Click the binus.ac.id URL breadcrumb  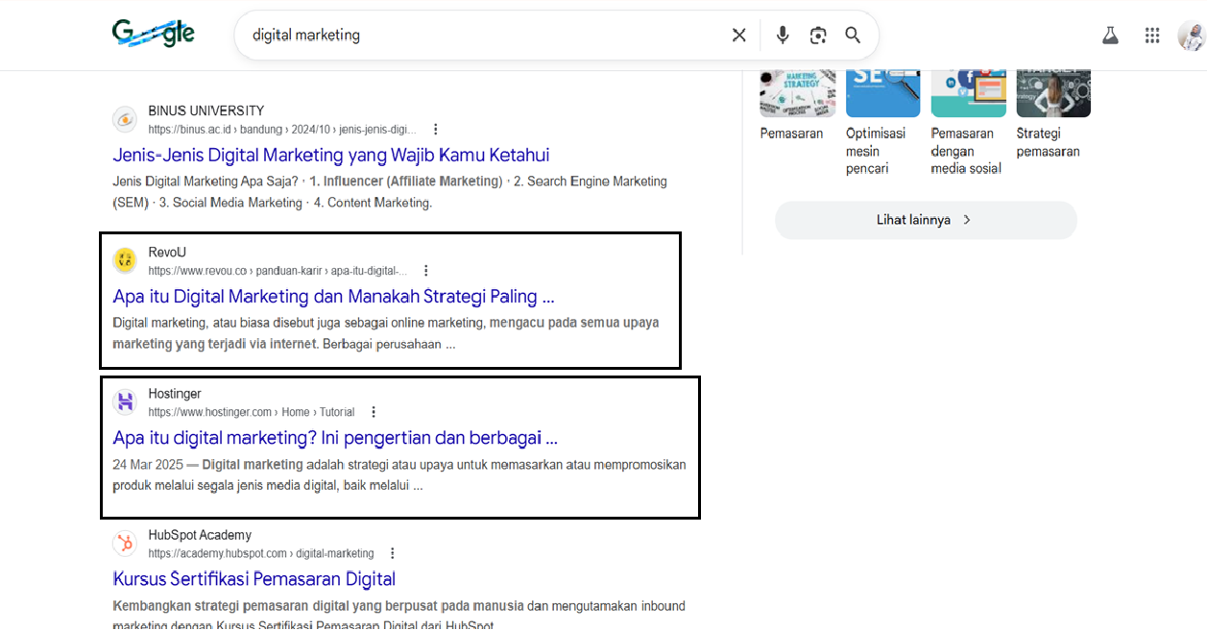[282, 129]
